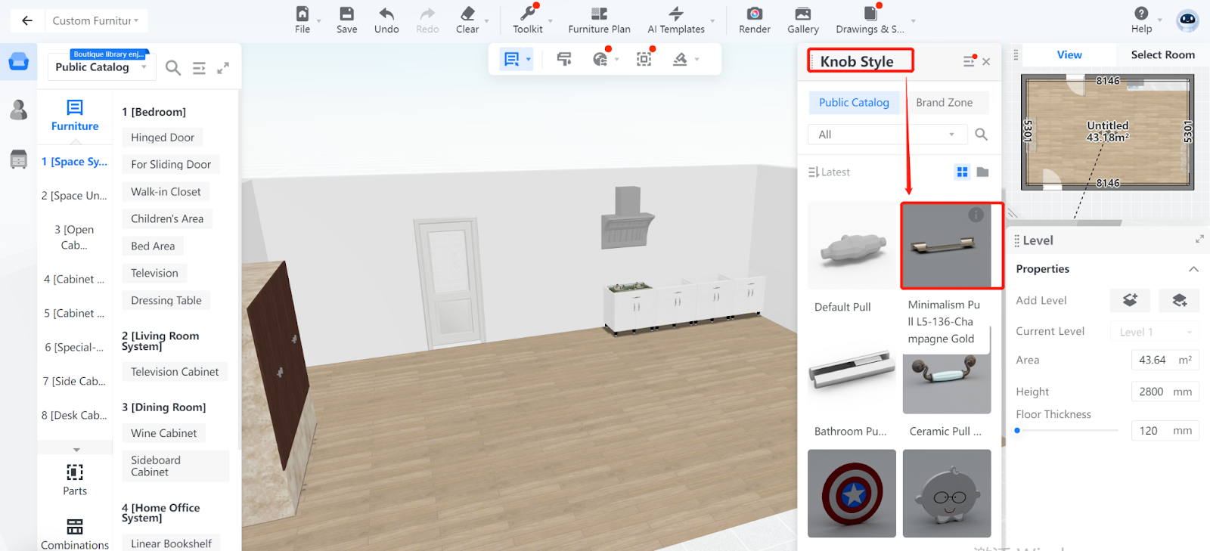Select the Default Pull knob thumbnail
Image resolution: width=1210 pixels, height=551 pixels.
click(x=852, y=246)
